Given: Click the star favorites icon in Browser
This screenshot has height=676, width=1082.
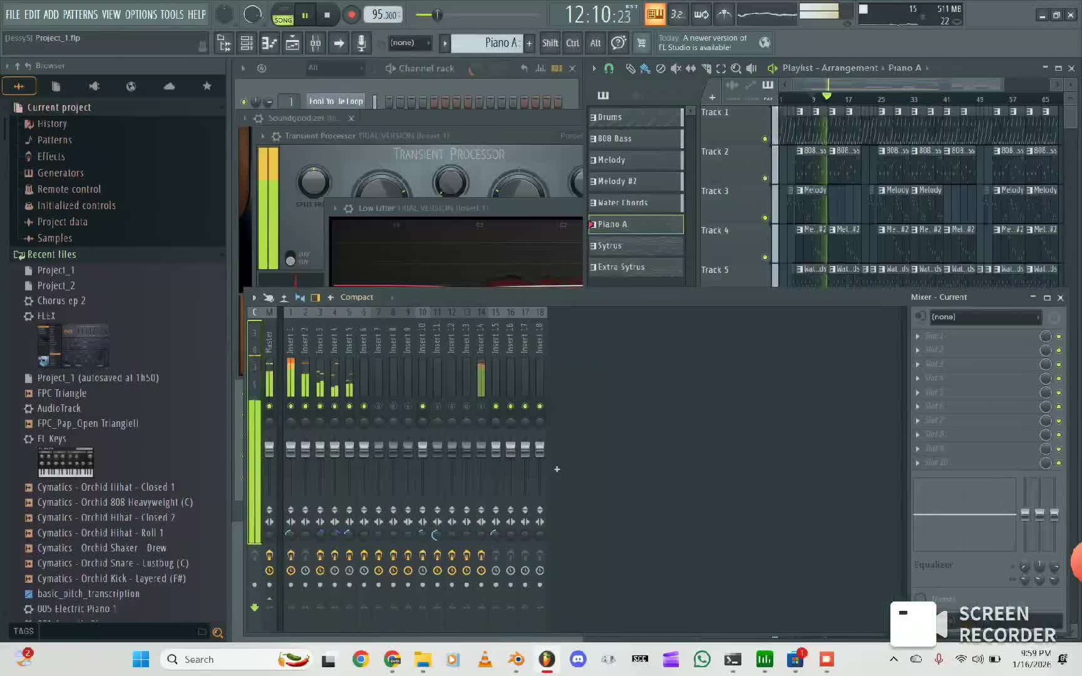Looking at the screenshot, I should (x=207, y=86).
